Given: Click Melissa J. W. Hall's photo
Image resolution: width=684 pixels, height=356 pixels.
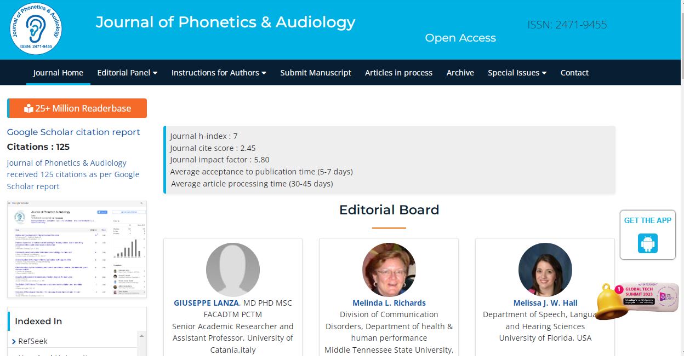Looking at the screenshot, I should (545, 270).
